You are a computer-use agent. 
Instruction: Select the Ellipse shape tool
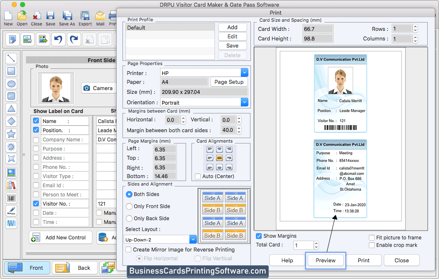(11, 83)
